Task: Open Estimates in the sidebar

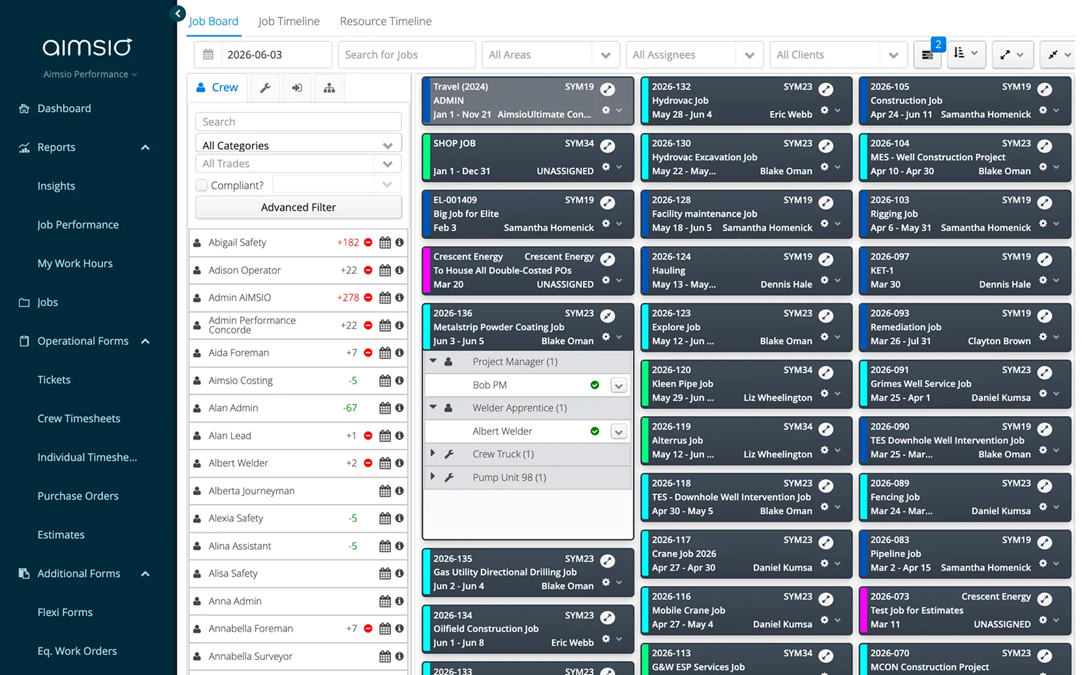Action: [x=61, y=535]
